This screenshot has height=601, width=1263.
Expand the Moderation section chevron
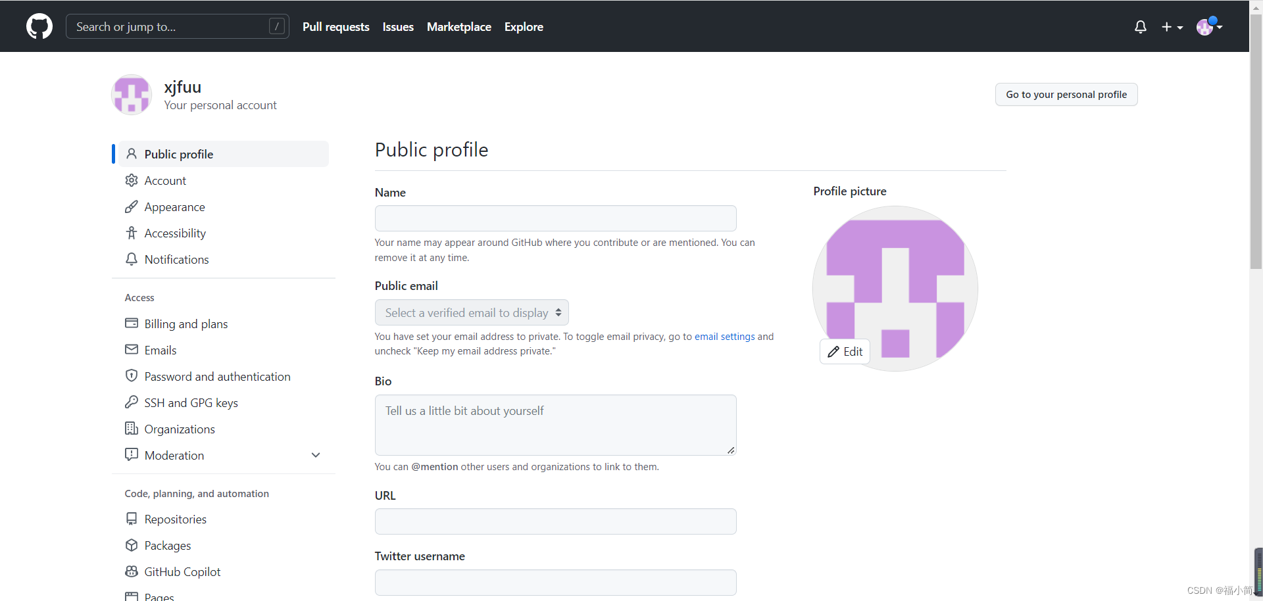[316, 455]
